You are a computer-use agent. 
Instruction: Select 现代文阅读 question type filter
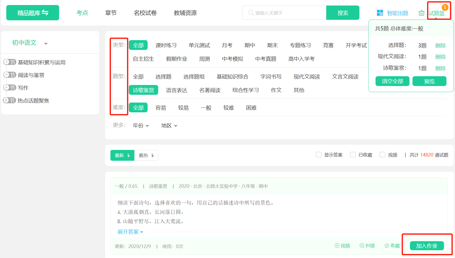(x=307, y=77)
